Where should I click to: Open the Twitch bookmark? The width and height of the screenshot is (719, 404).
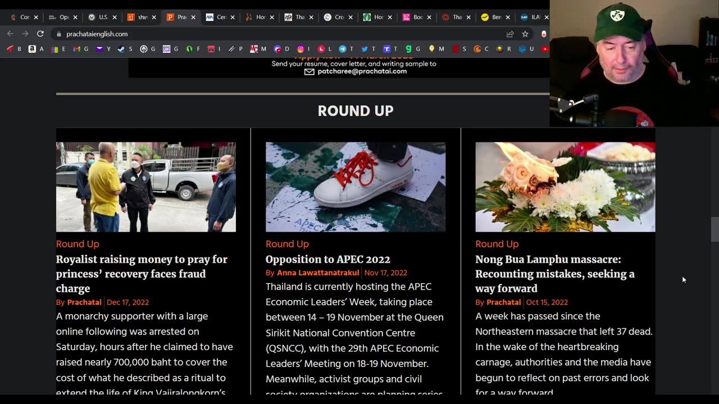[390, 49]
